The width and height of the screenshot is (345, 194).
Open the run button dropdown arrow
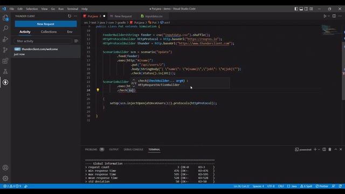coord(329,16)
